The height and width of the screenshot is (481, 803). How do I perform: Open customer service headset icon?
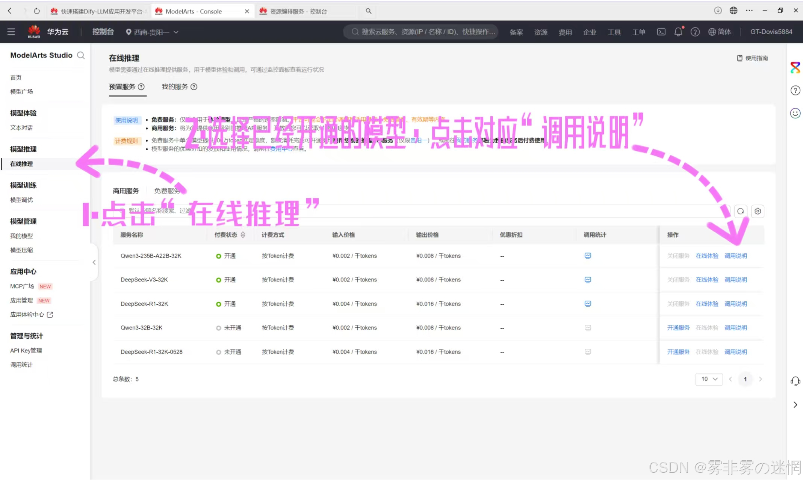tap(795, 381)
